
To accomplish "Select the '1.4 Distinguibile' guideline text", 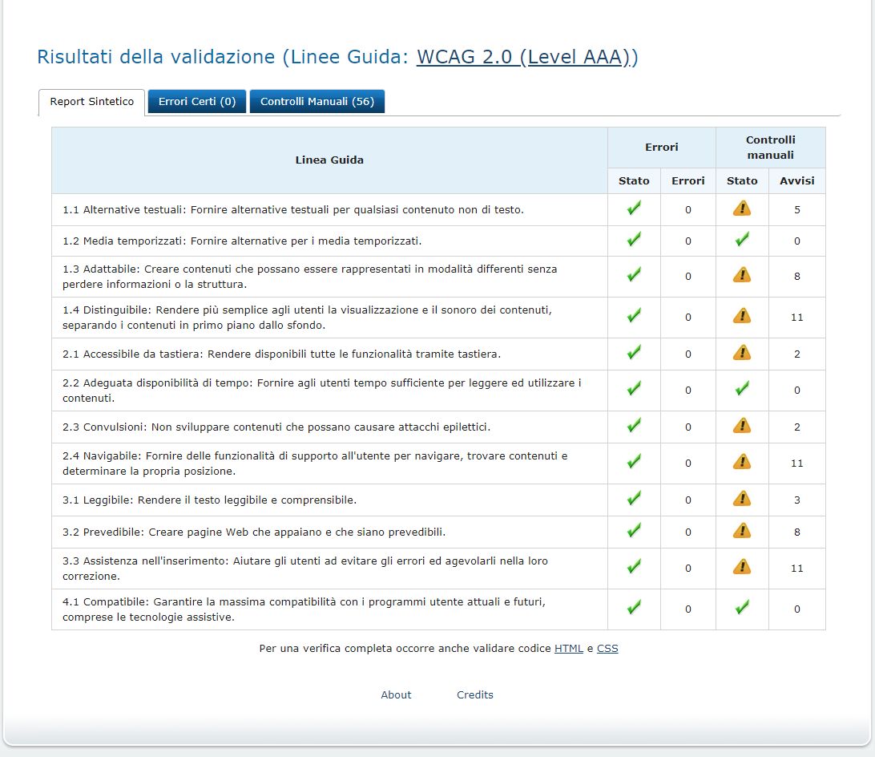I will pyautogui.click(x=307, y=318).
